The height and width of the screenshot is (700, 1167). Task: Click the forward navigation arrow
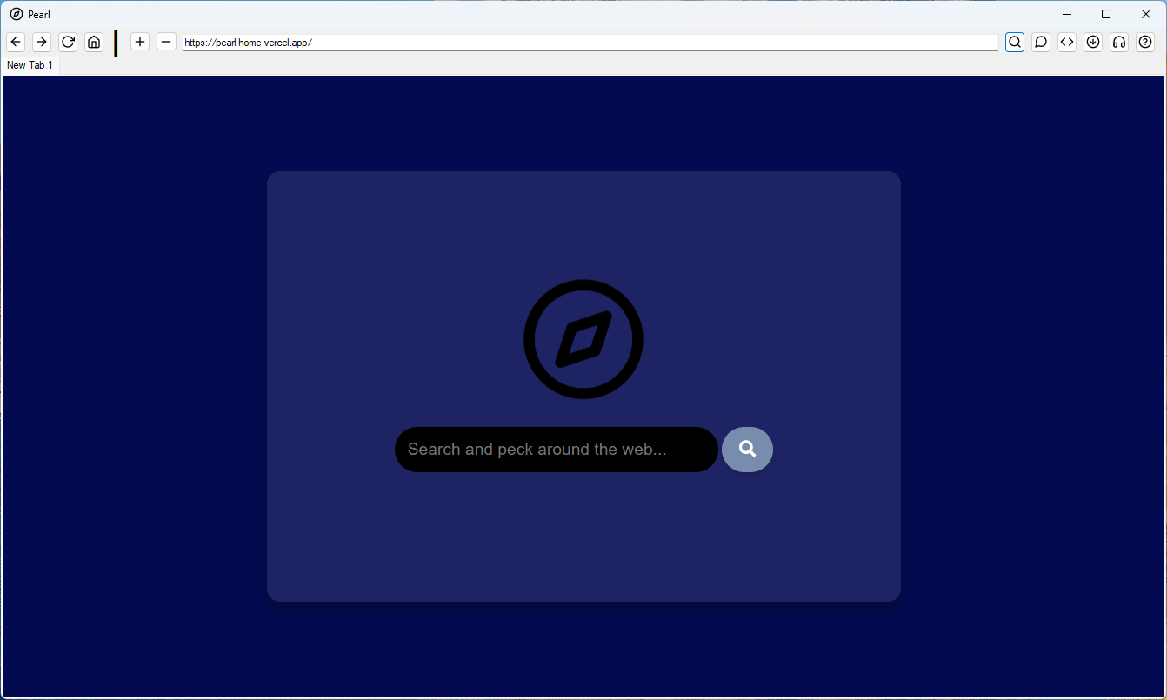point(41,41)
